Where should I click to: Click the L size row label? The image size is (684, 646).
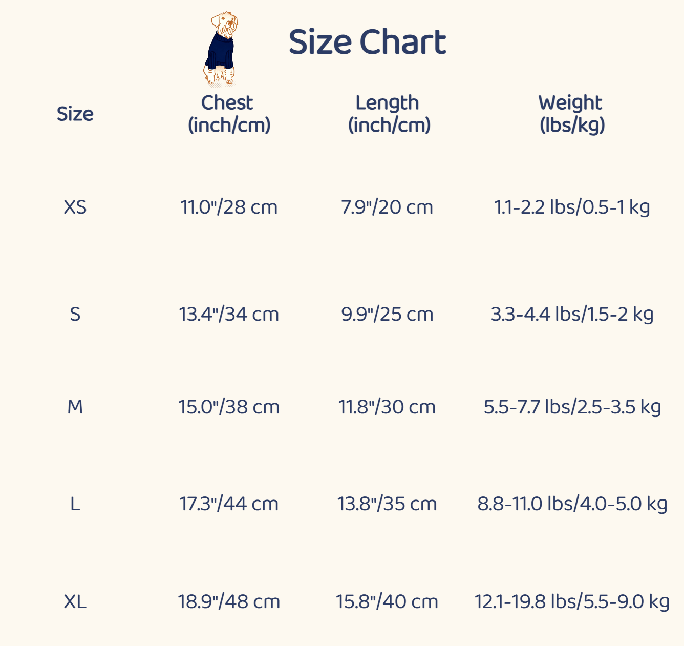[75, 504]
